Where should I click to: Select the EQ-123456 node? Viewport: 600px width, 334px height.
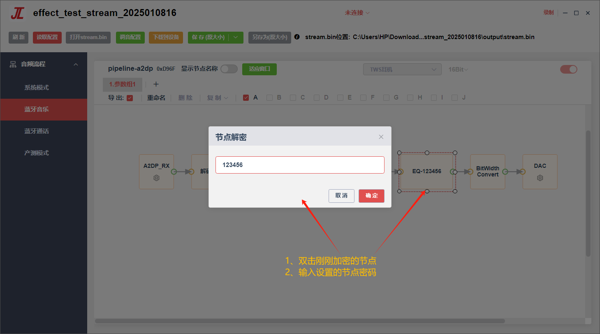[427, 172]
